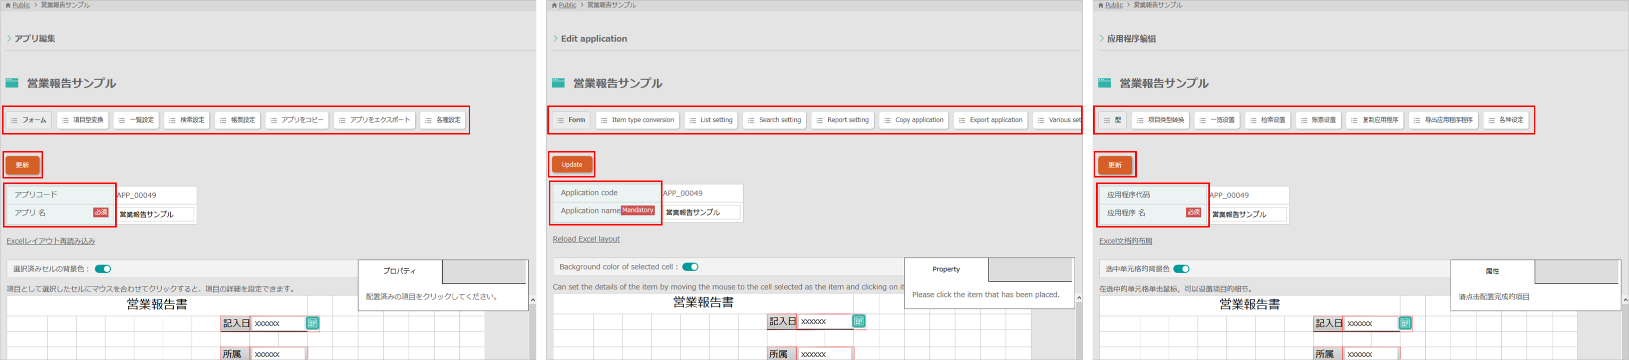Click scroll-up arrow in Japanese panel layout area
The width and height of the screenshot is (1629, 360).
click(532, 300)
